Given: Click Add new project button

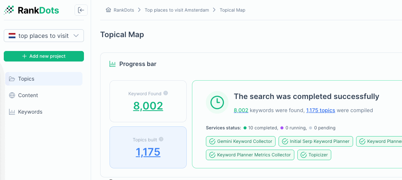Looking at the screenshot, I should pos(44,56).
